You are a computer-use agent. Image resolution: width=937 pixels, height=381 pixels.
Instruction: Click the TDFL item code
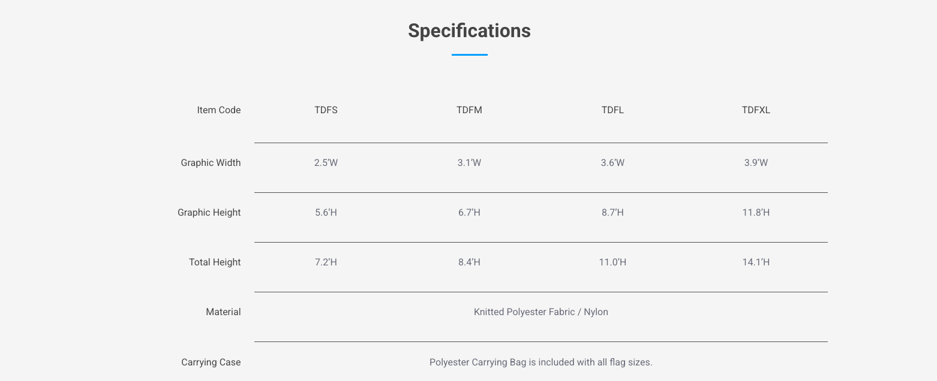tap(612, 110)
